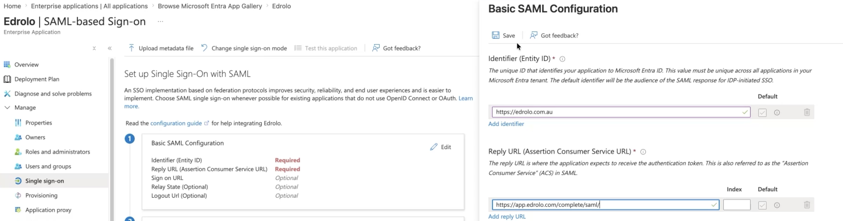Delete the app.edrolo.com reply URL row

[807, 205]
